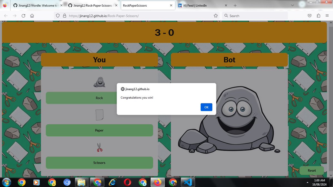Close the LinkedIn Feed tab
Viewport: 333px width, 187px height.
pyautogui.click(x=226, y=5)
